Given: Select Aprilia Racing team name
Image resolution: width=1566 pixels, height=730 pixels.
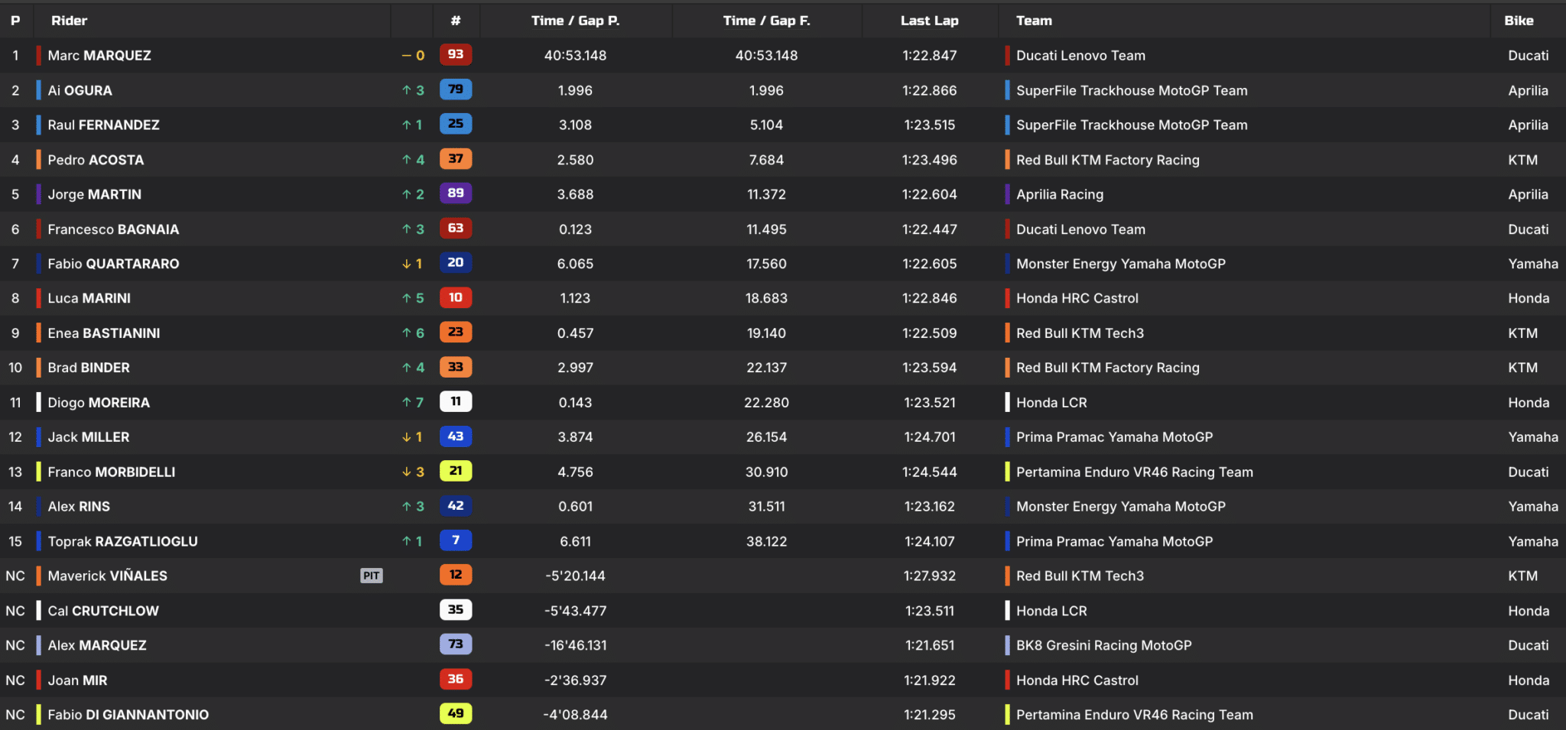Looking at the screenshot, I should coord(1060,194).
